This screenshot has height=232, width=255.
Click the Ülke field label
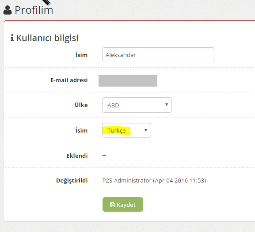coord(81,105)
